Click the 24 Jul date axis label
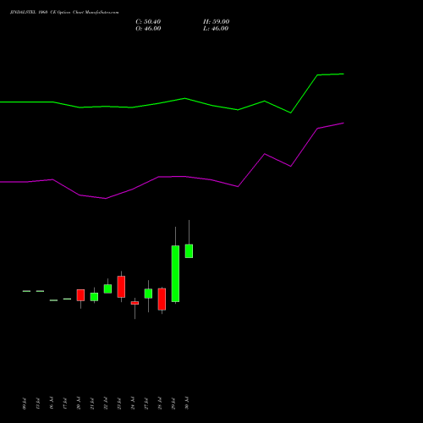Screen dimensions: 423x423 133,403
